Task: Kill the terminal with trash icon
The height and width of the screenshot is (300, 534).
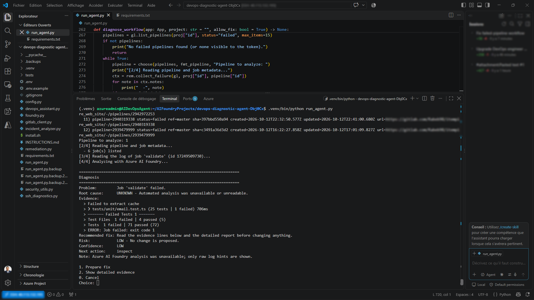Action: [x=432, y=98]
